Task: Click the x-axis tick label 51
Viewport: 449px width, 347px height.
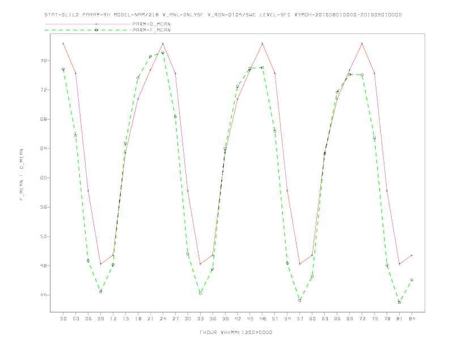Action: pos(275,319)
